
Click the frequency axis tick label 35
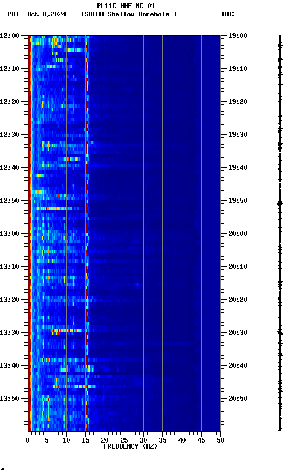(x=162, y=440)
